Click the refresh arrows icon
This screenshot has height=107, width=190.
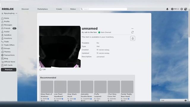[132, 32]
